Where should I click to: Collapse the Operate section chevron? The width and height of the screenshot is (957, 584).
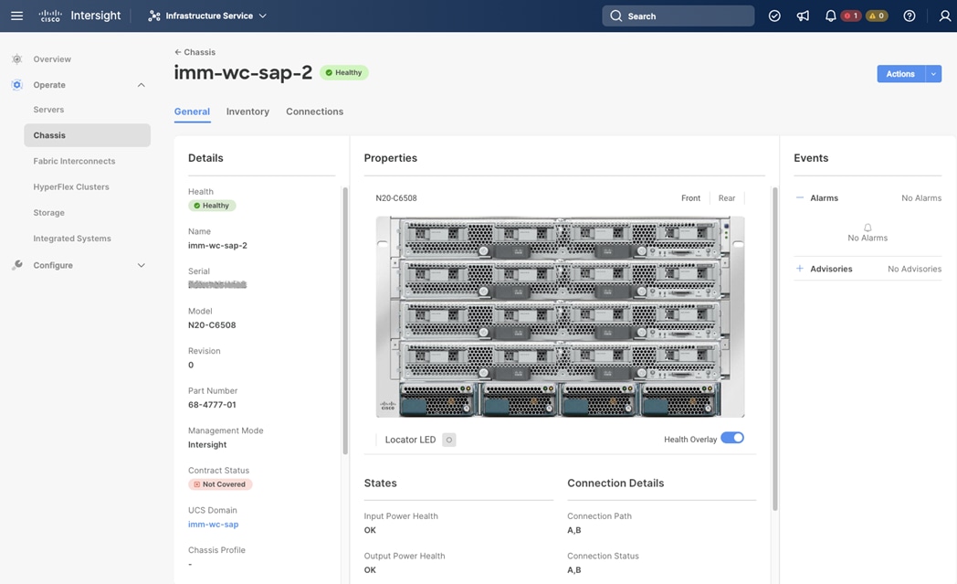(x=141, y=85)
